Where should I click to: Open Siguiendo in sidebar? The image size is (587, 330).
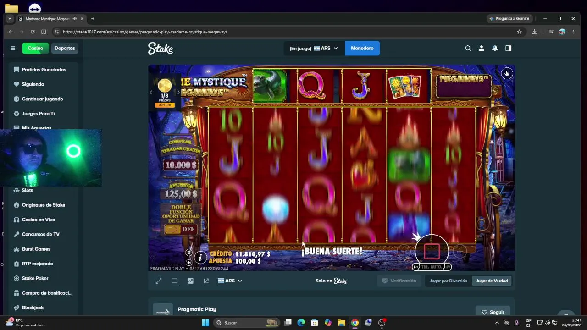click(44, 84)
